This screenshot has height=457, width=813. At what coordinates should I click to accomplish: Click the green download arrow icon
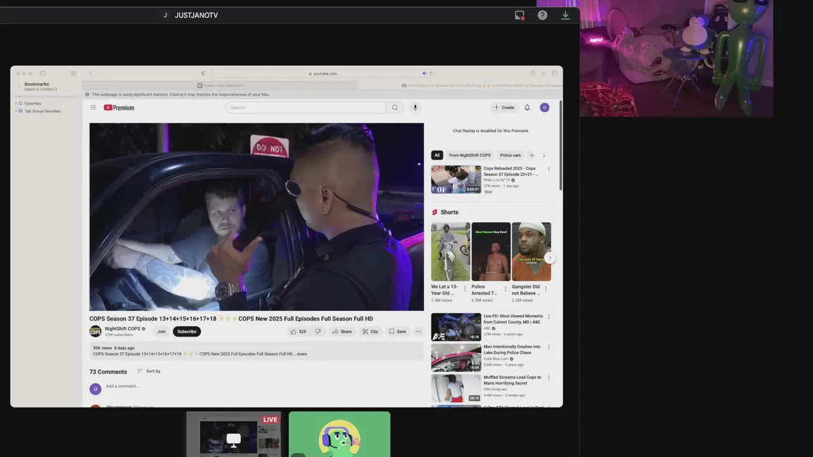click(565, 15)
